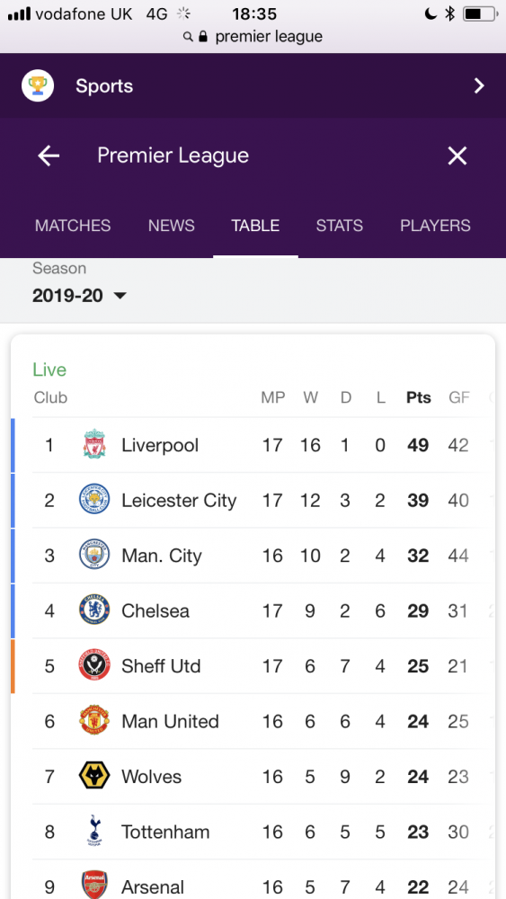This screenshot has height=899, width=506.
Task: Open the Sports section chevron arrow
Action: click(x=479, y=86)
